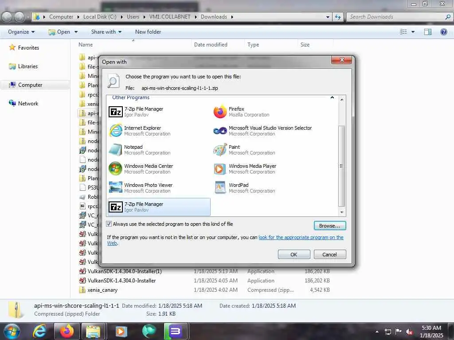Select the first 7-Zip File Manager entry
Viewport: 454px width, 340px height.
(159, 112)
